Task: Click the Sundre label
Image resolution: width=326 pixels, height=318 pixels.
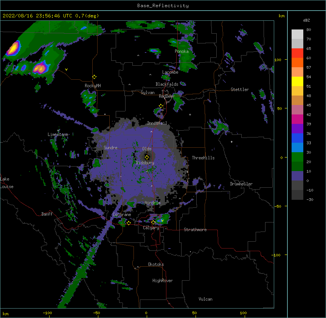Action: [x=110, y=148]
